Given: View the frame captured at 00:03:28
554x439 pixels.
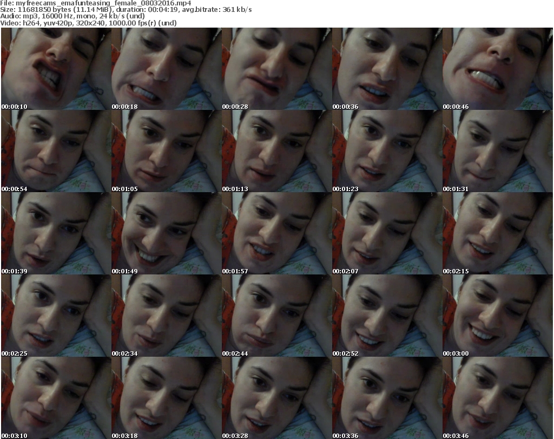Looking at the screenshot, I should click(276, 398).
